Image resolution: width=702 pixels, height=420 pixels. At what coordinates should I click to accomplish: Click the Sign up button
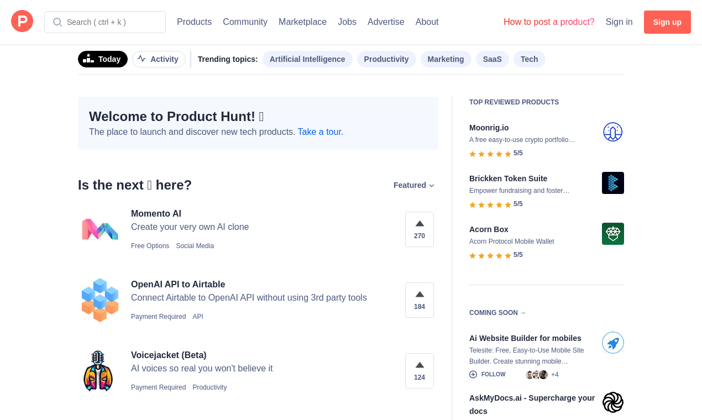click(667, 22)
